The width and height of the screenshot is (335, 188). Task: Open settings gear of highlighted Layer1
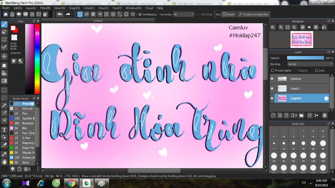326,98
